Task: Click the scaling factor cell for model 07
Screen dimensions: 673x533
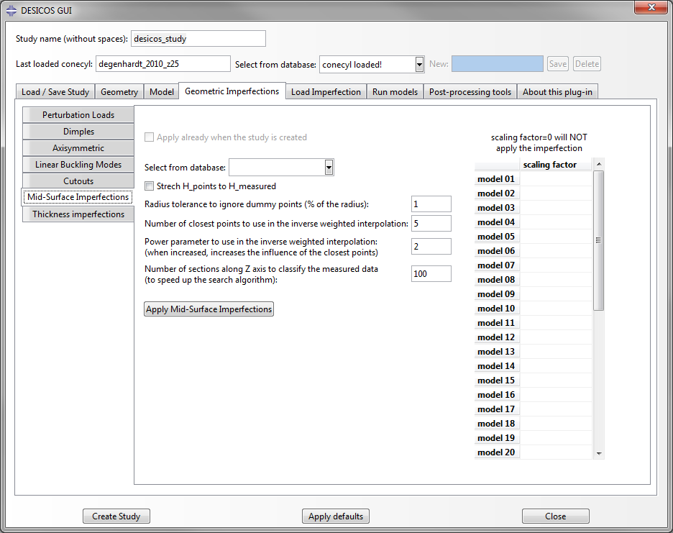Action: [556, 265]
